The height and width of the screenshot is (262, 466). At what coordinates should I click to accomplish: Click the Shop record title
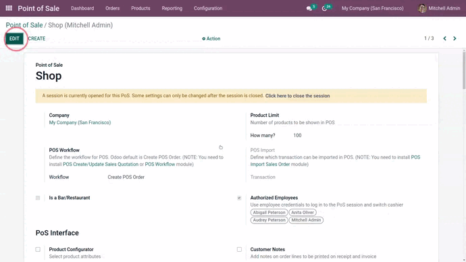(x=49, y=76)
